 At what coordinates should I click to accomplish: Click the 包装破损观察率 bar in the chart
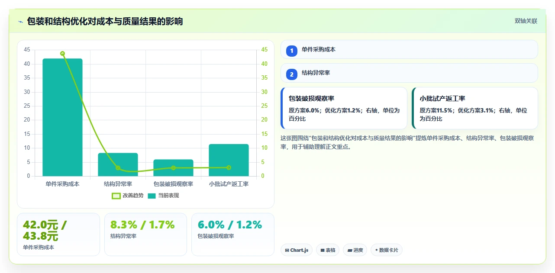coord(173,168)
